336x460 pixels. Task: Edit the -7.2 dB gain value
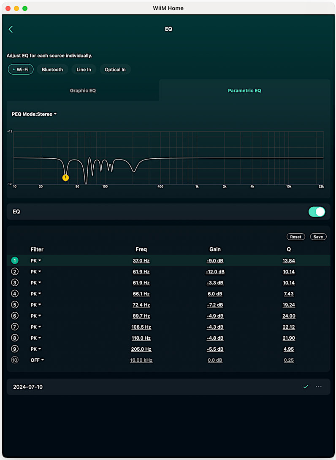[x=215, y=305]
